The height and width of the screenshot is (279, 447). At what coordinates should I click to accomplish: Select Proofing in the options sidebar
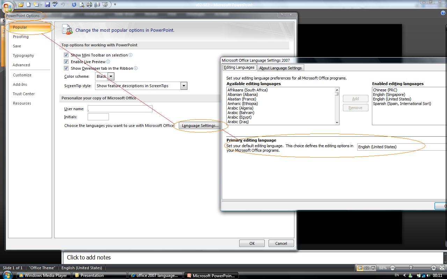[21, 37]
